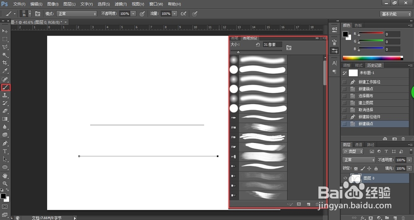Select the Zoom tool
Viewport: 414px width, 220px height.
click(5, 183)
